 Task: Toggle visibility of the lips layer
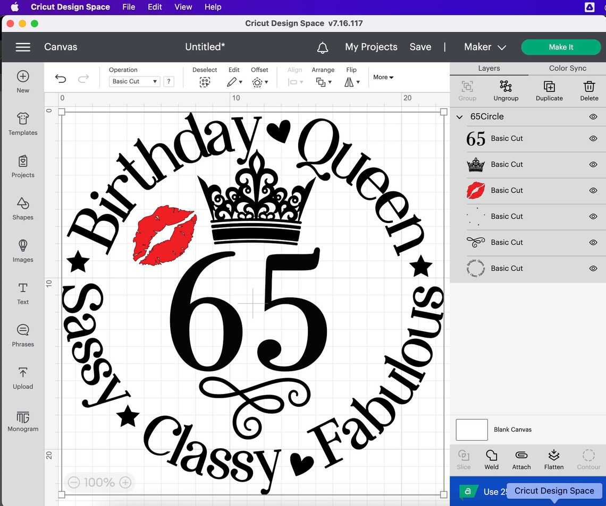coord(593,191)
